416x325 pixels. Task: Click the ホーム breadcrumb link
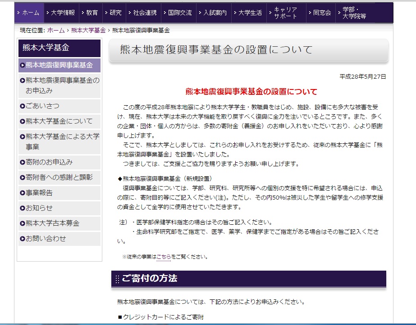56,31
